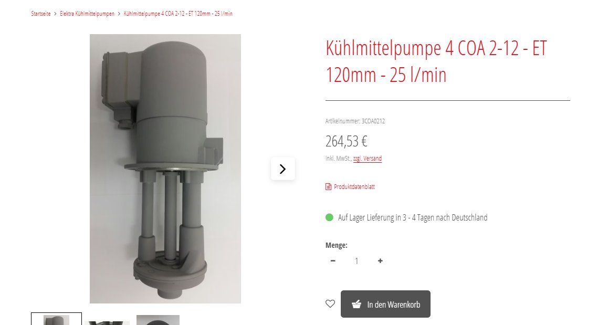Click the chevron after Startseite breadcrumb
Viewport: 608px width, 325px height.
tap(56, 14)
